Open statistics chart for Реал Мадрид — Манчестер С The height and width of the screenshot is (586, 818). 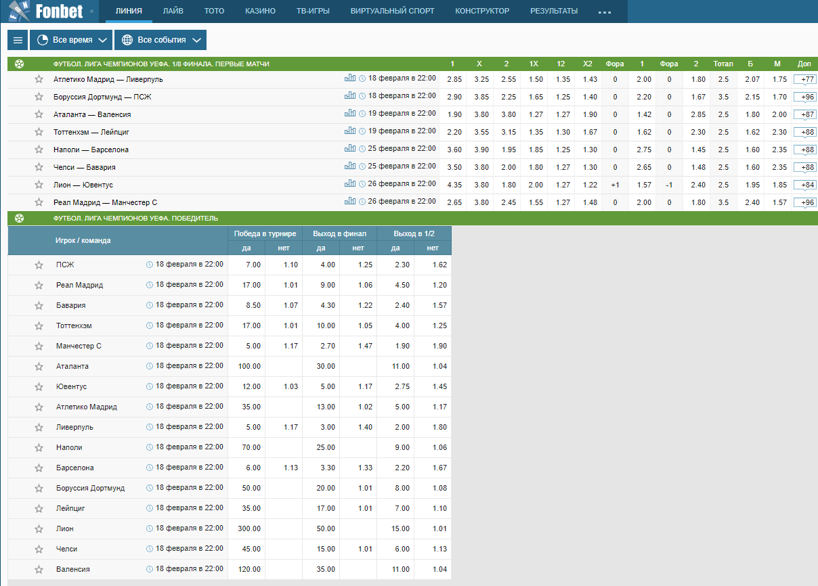point(350,201)
